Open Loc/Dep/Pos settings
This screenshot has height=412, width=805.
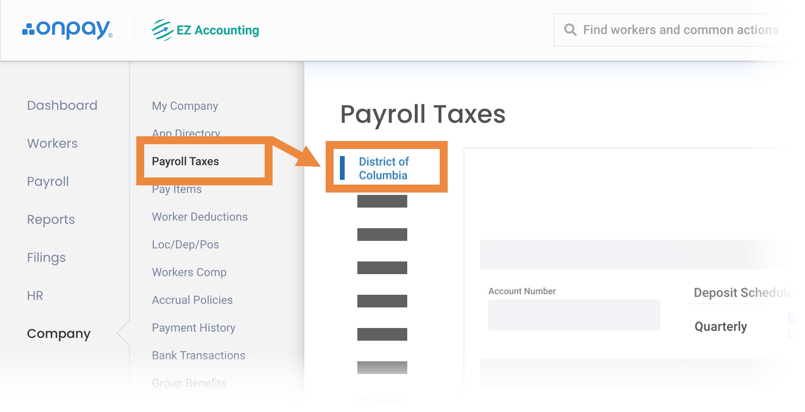point(185,244)
